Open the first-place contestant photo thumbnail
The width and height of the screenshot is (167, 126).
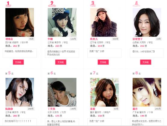[x=20, y=22]
